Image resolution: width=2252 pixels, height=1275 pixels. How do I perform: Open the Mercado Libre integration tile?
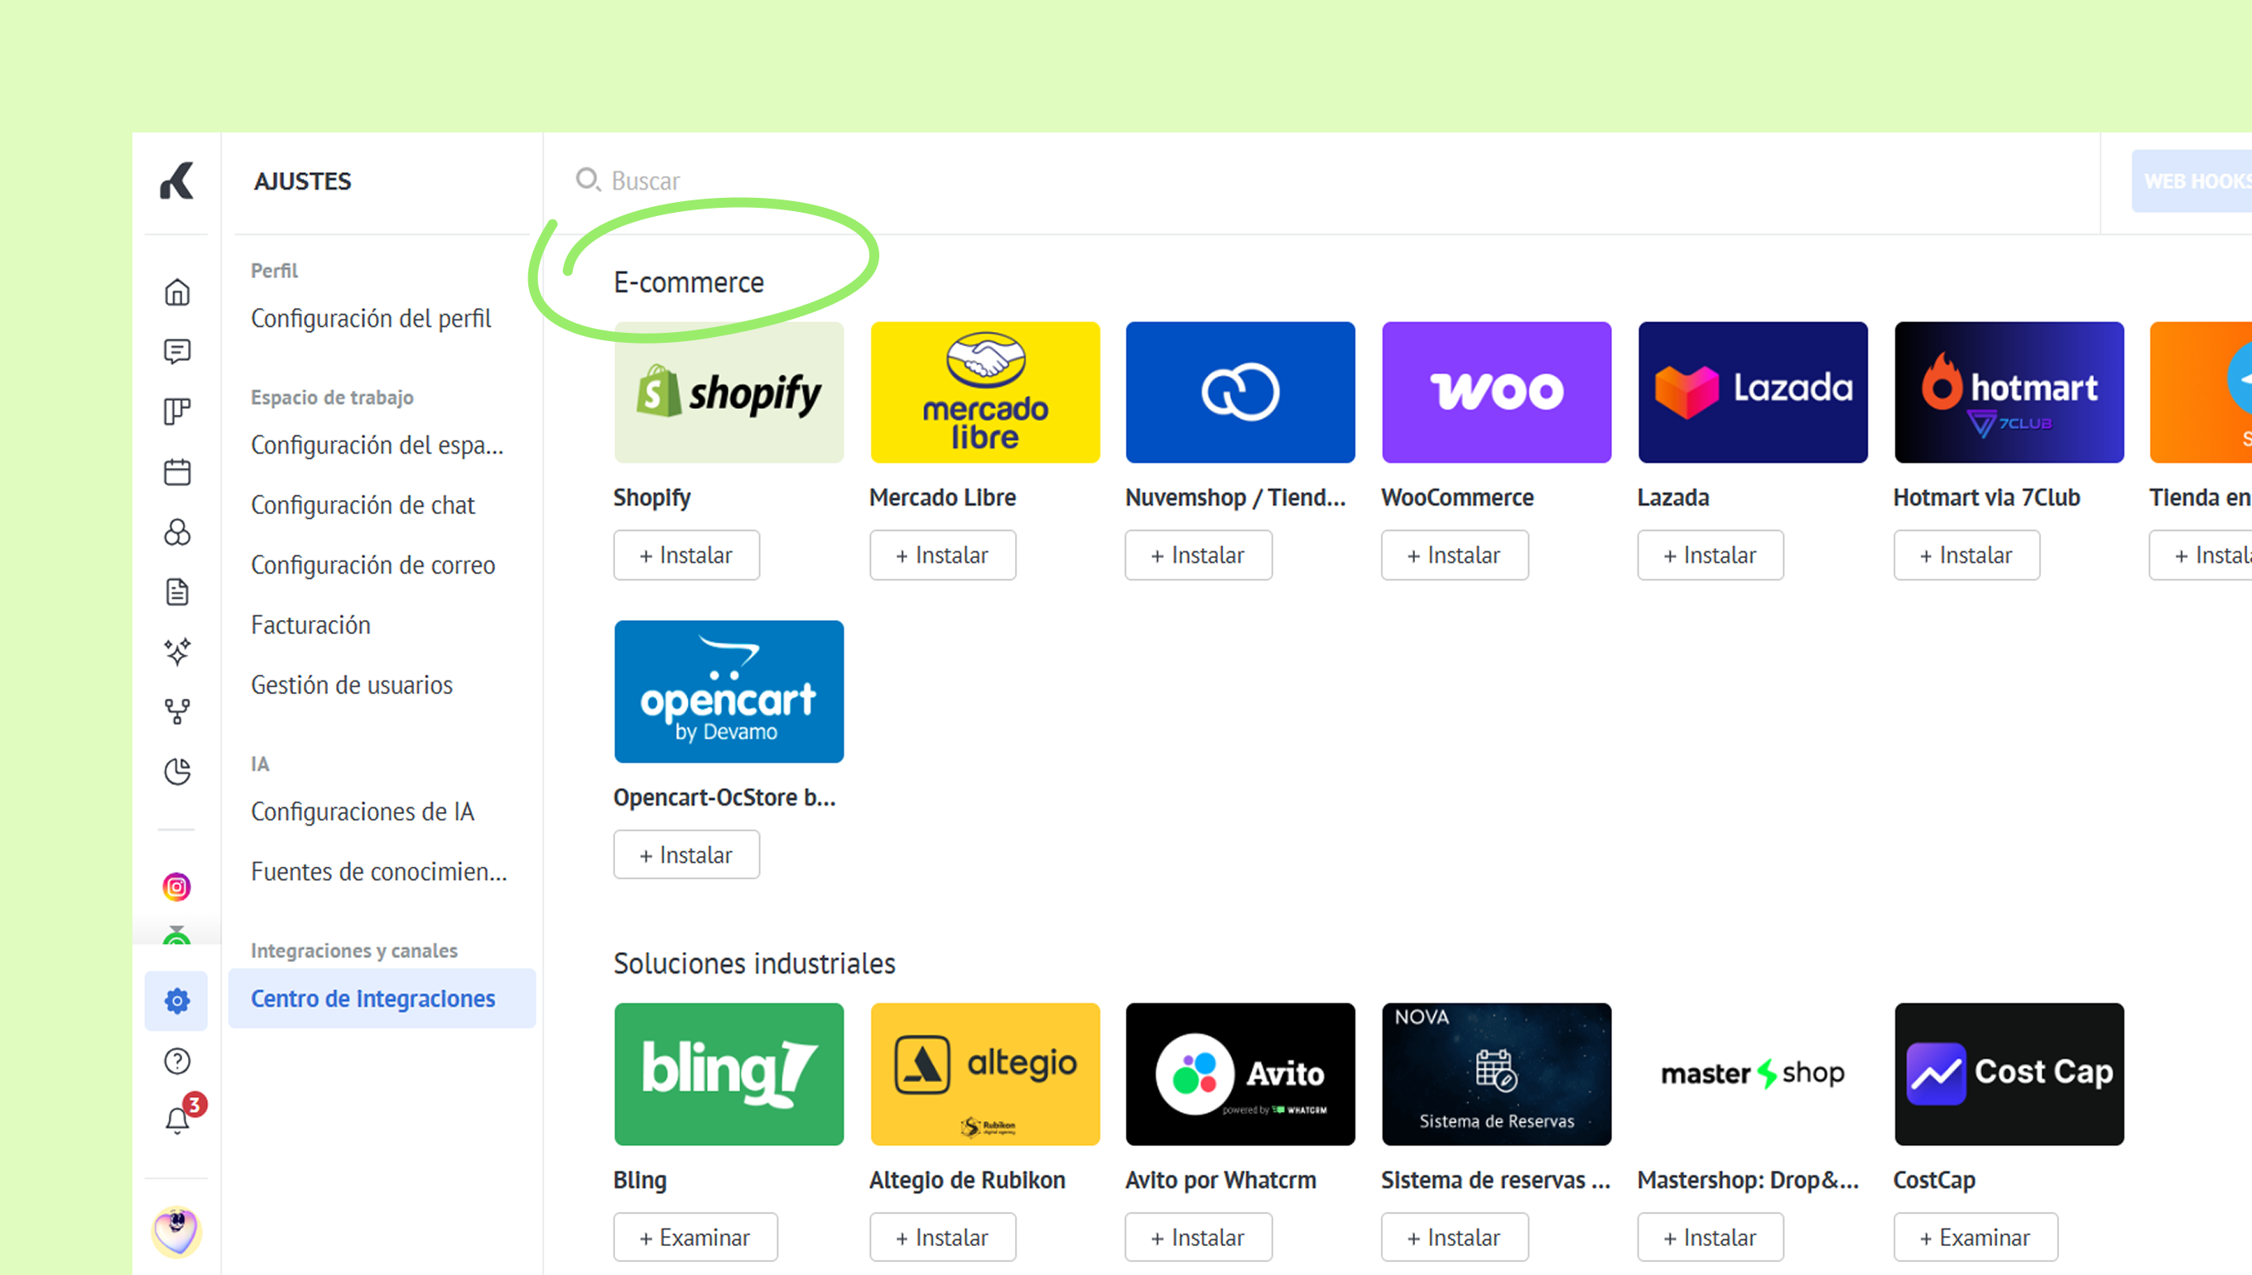pos(985,392)
